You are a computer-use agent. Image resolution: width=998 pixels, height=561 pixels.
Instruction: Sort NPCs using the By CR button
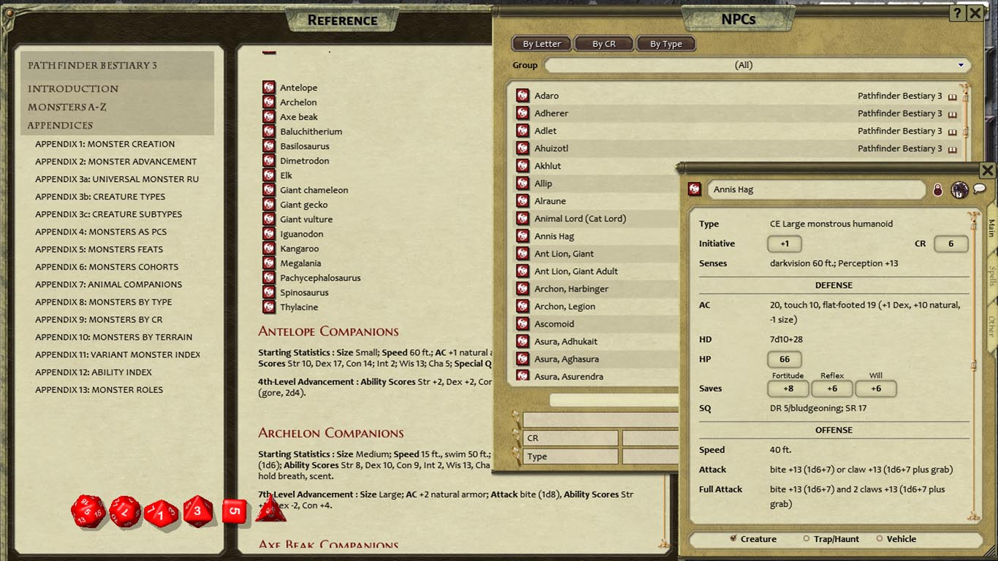603,43
